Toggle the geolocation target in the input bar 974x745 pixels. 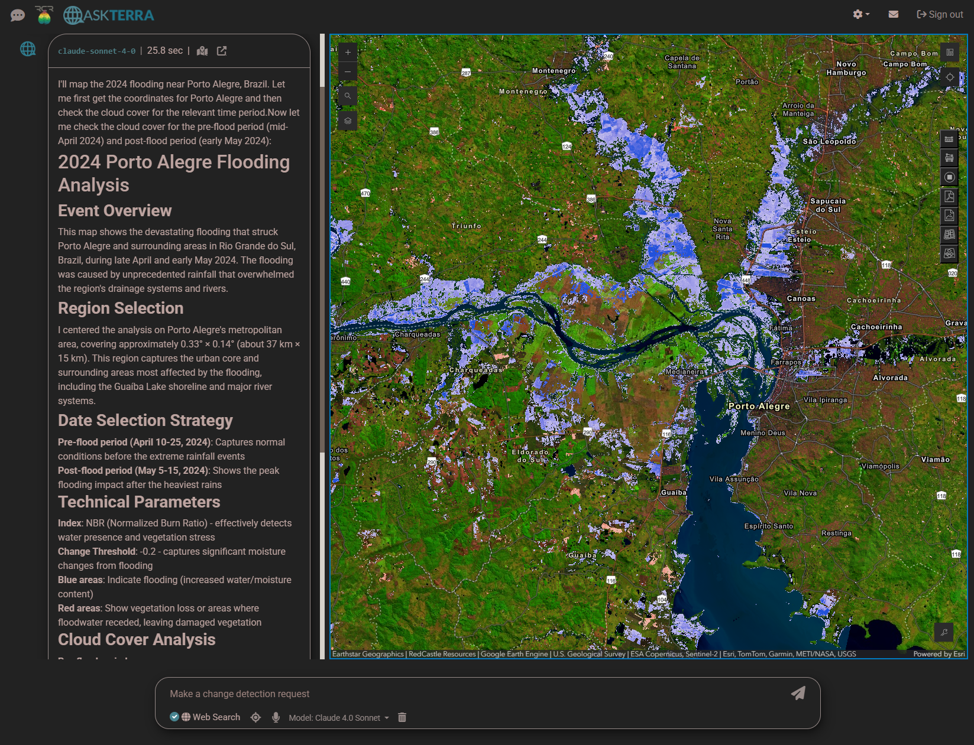point(255,717)
